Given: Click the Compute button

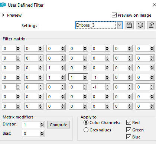Looking at the screenshot, I should 58,125.
